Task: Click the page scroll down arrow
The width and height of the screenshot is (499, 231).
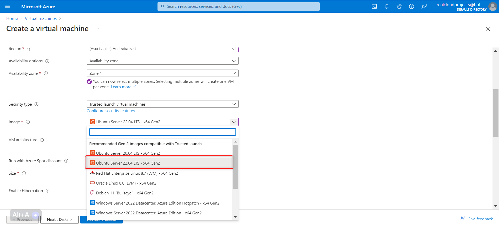Action: point(496,206)
